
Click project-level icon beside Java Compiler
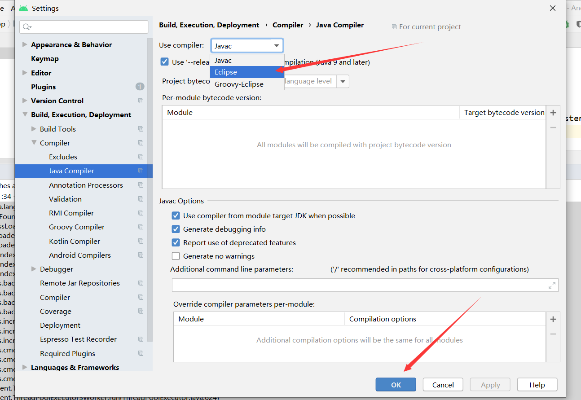point(141,171)
